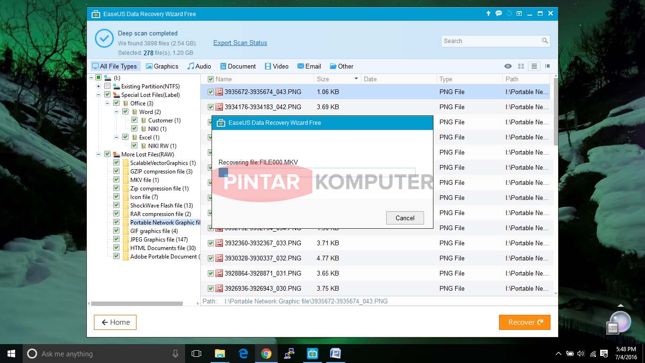Collapse More Lost Files(RAW) node
The image size is (645, 363).
pyautogui.click(x=99, y=155)
